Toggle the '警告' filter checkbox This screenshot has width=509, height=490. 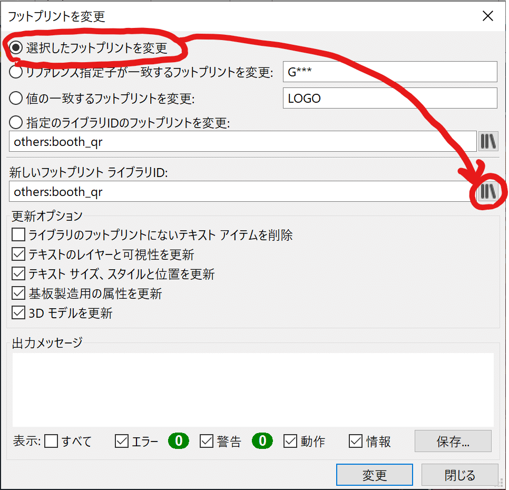click(x=206, y=441)
